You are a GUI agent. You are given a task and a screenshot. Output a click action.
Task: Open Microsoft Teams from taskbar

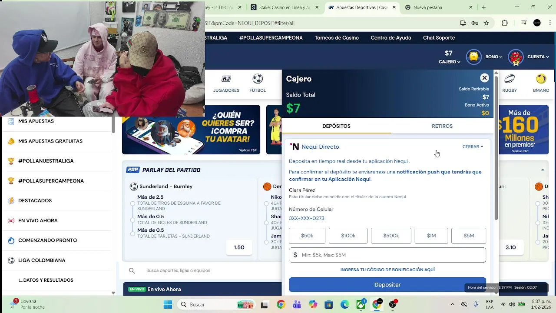pos(297,305)
